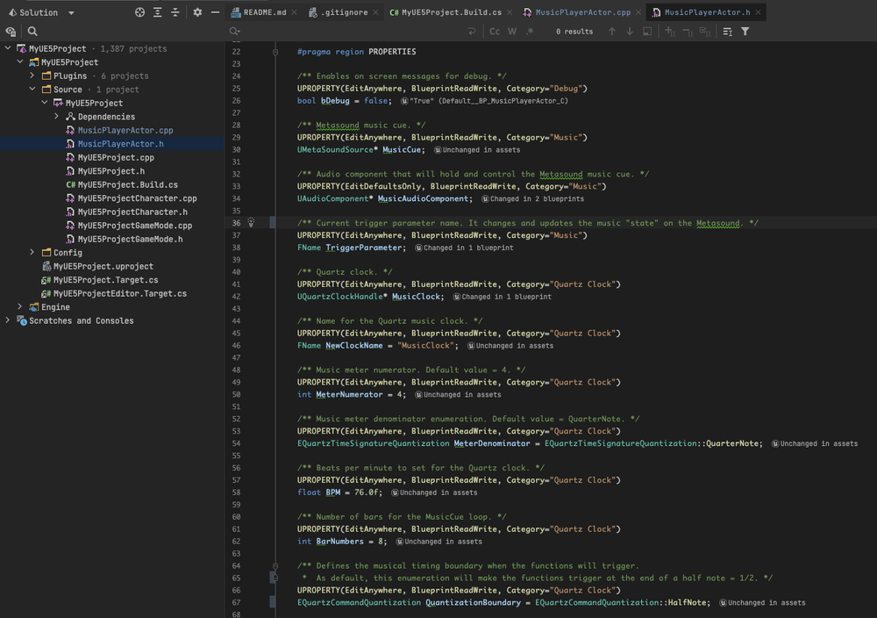Click the filter funnel icon in find bar

tap(745, 32)
